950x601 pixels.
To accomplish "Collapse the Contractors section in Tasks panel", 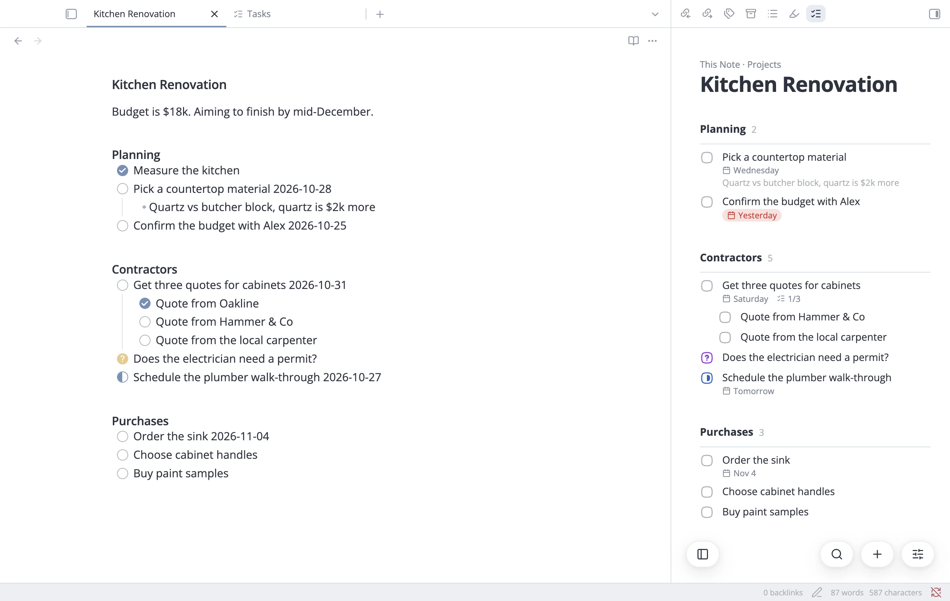I will point(731,258).
